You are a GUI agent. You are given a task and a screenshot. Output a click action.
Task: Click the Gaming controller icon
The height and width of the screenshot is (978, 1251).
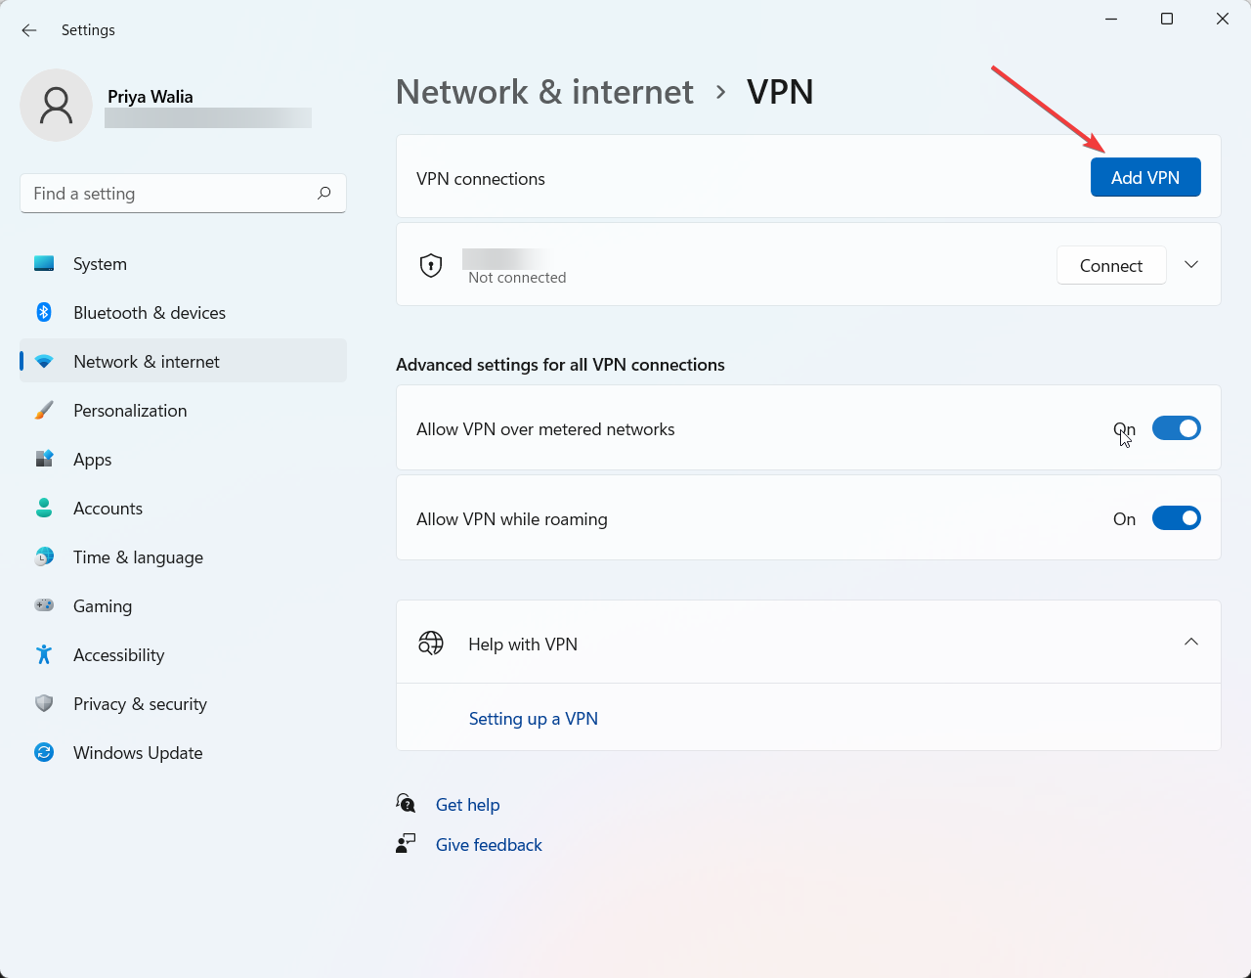click(44, 605)
